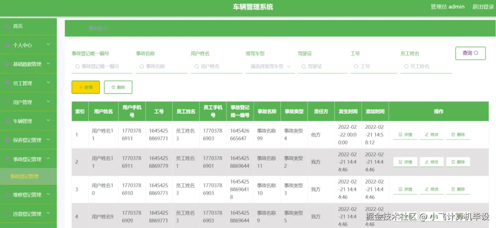Expand the 保养登记管理 menu chevron
496x228 pixels.
(x=48, y=139)
